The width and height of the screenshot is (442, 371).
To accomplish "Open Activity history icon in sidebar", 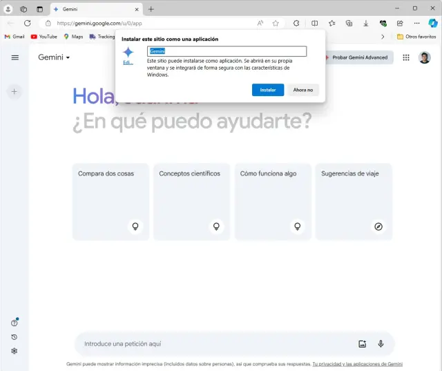I will (x=15, y=337).
